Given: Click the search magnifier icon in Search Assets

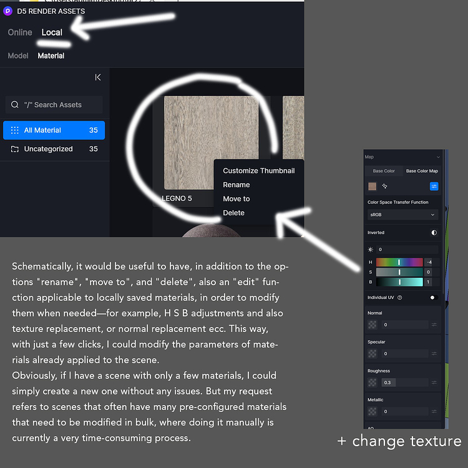Looking at the screenshot, I should click(x=14, y=105).
